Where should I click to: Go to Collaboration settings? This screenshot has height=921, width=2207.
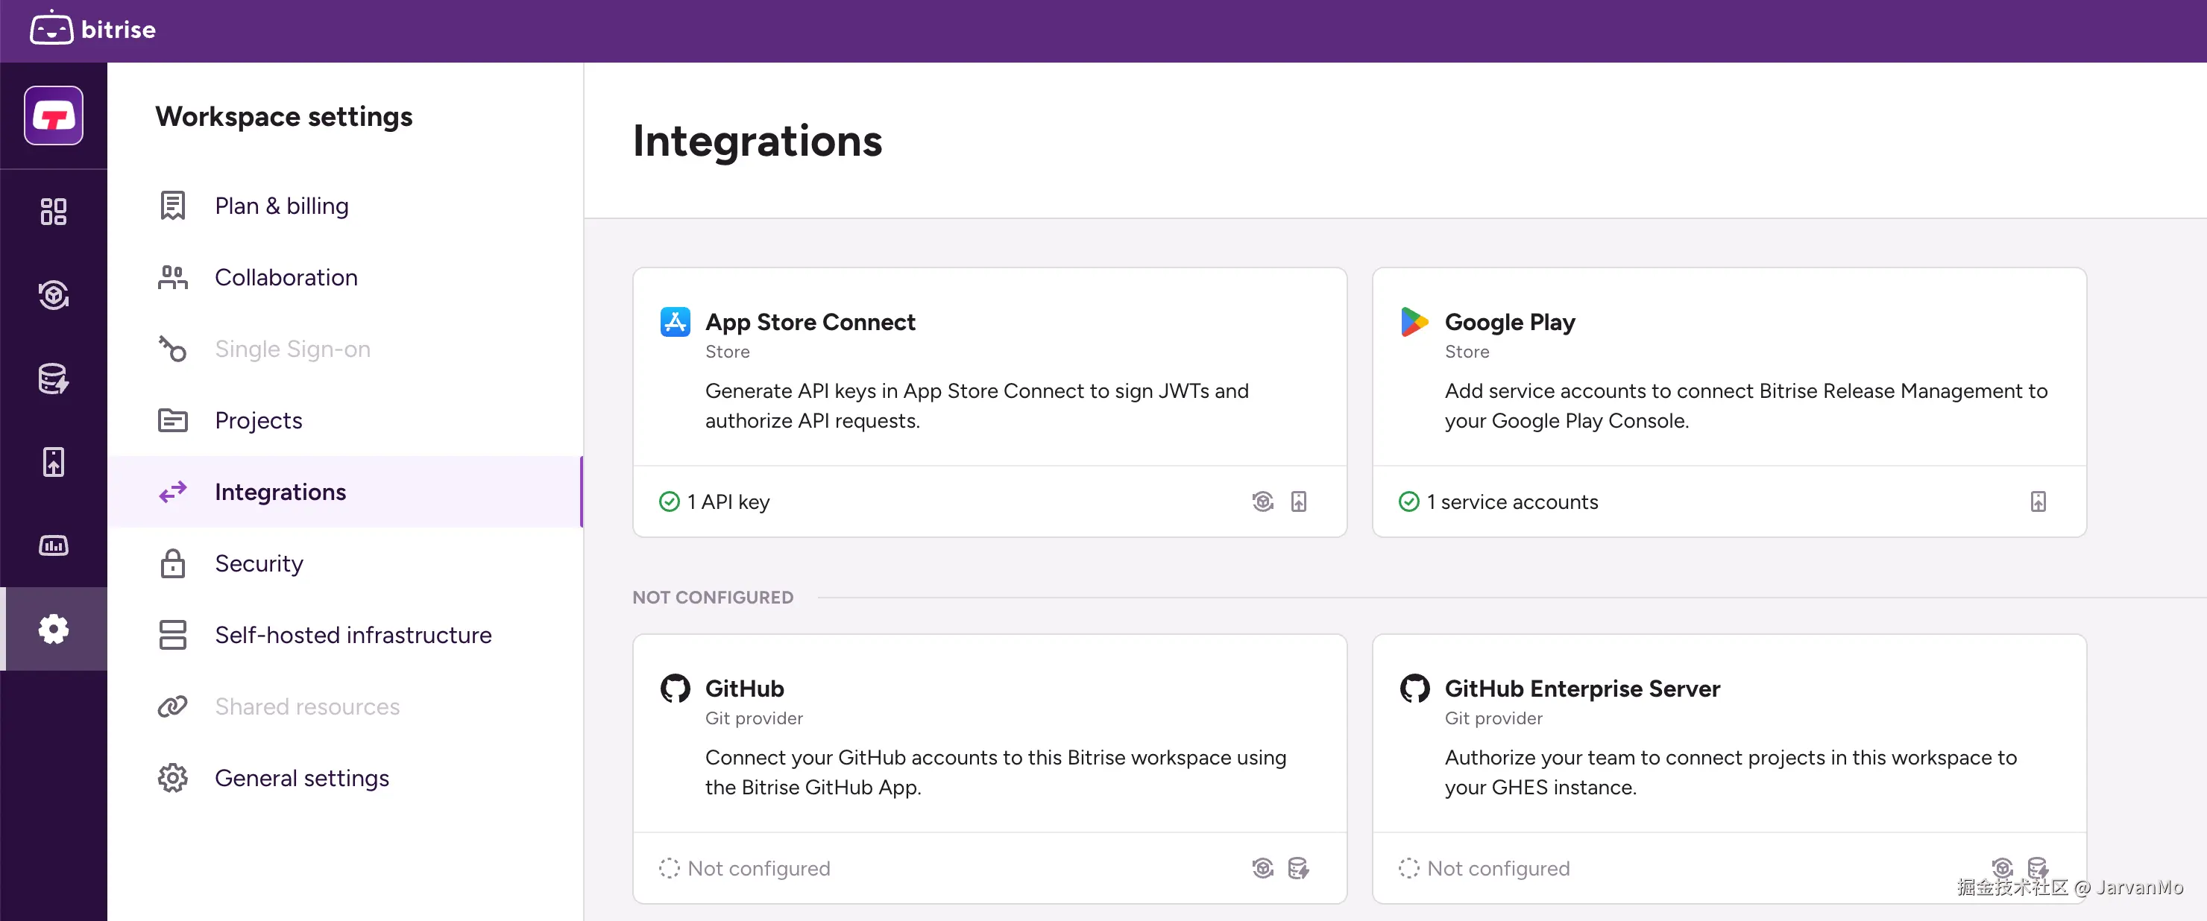[286, 277]
